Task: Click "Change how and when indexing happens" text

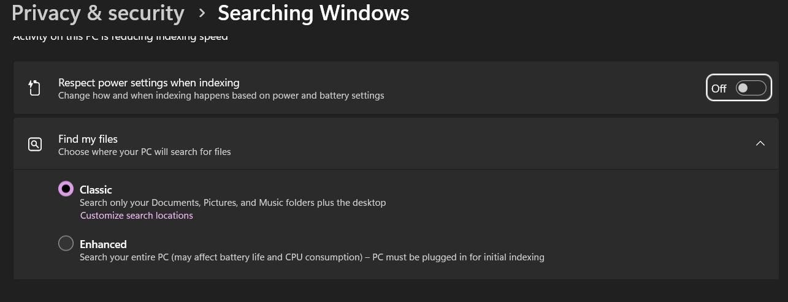Action: click(x=221, y=96)
